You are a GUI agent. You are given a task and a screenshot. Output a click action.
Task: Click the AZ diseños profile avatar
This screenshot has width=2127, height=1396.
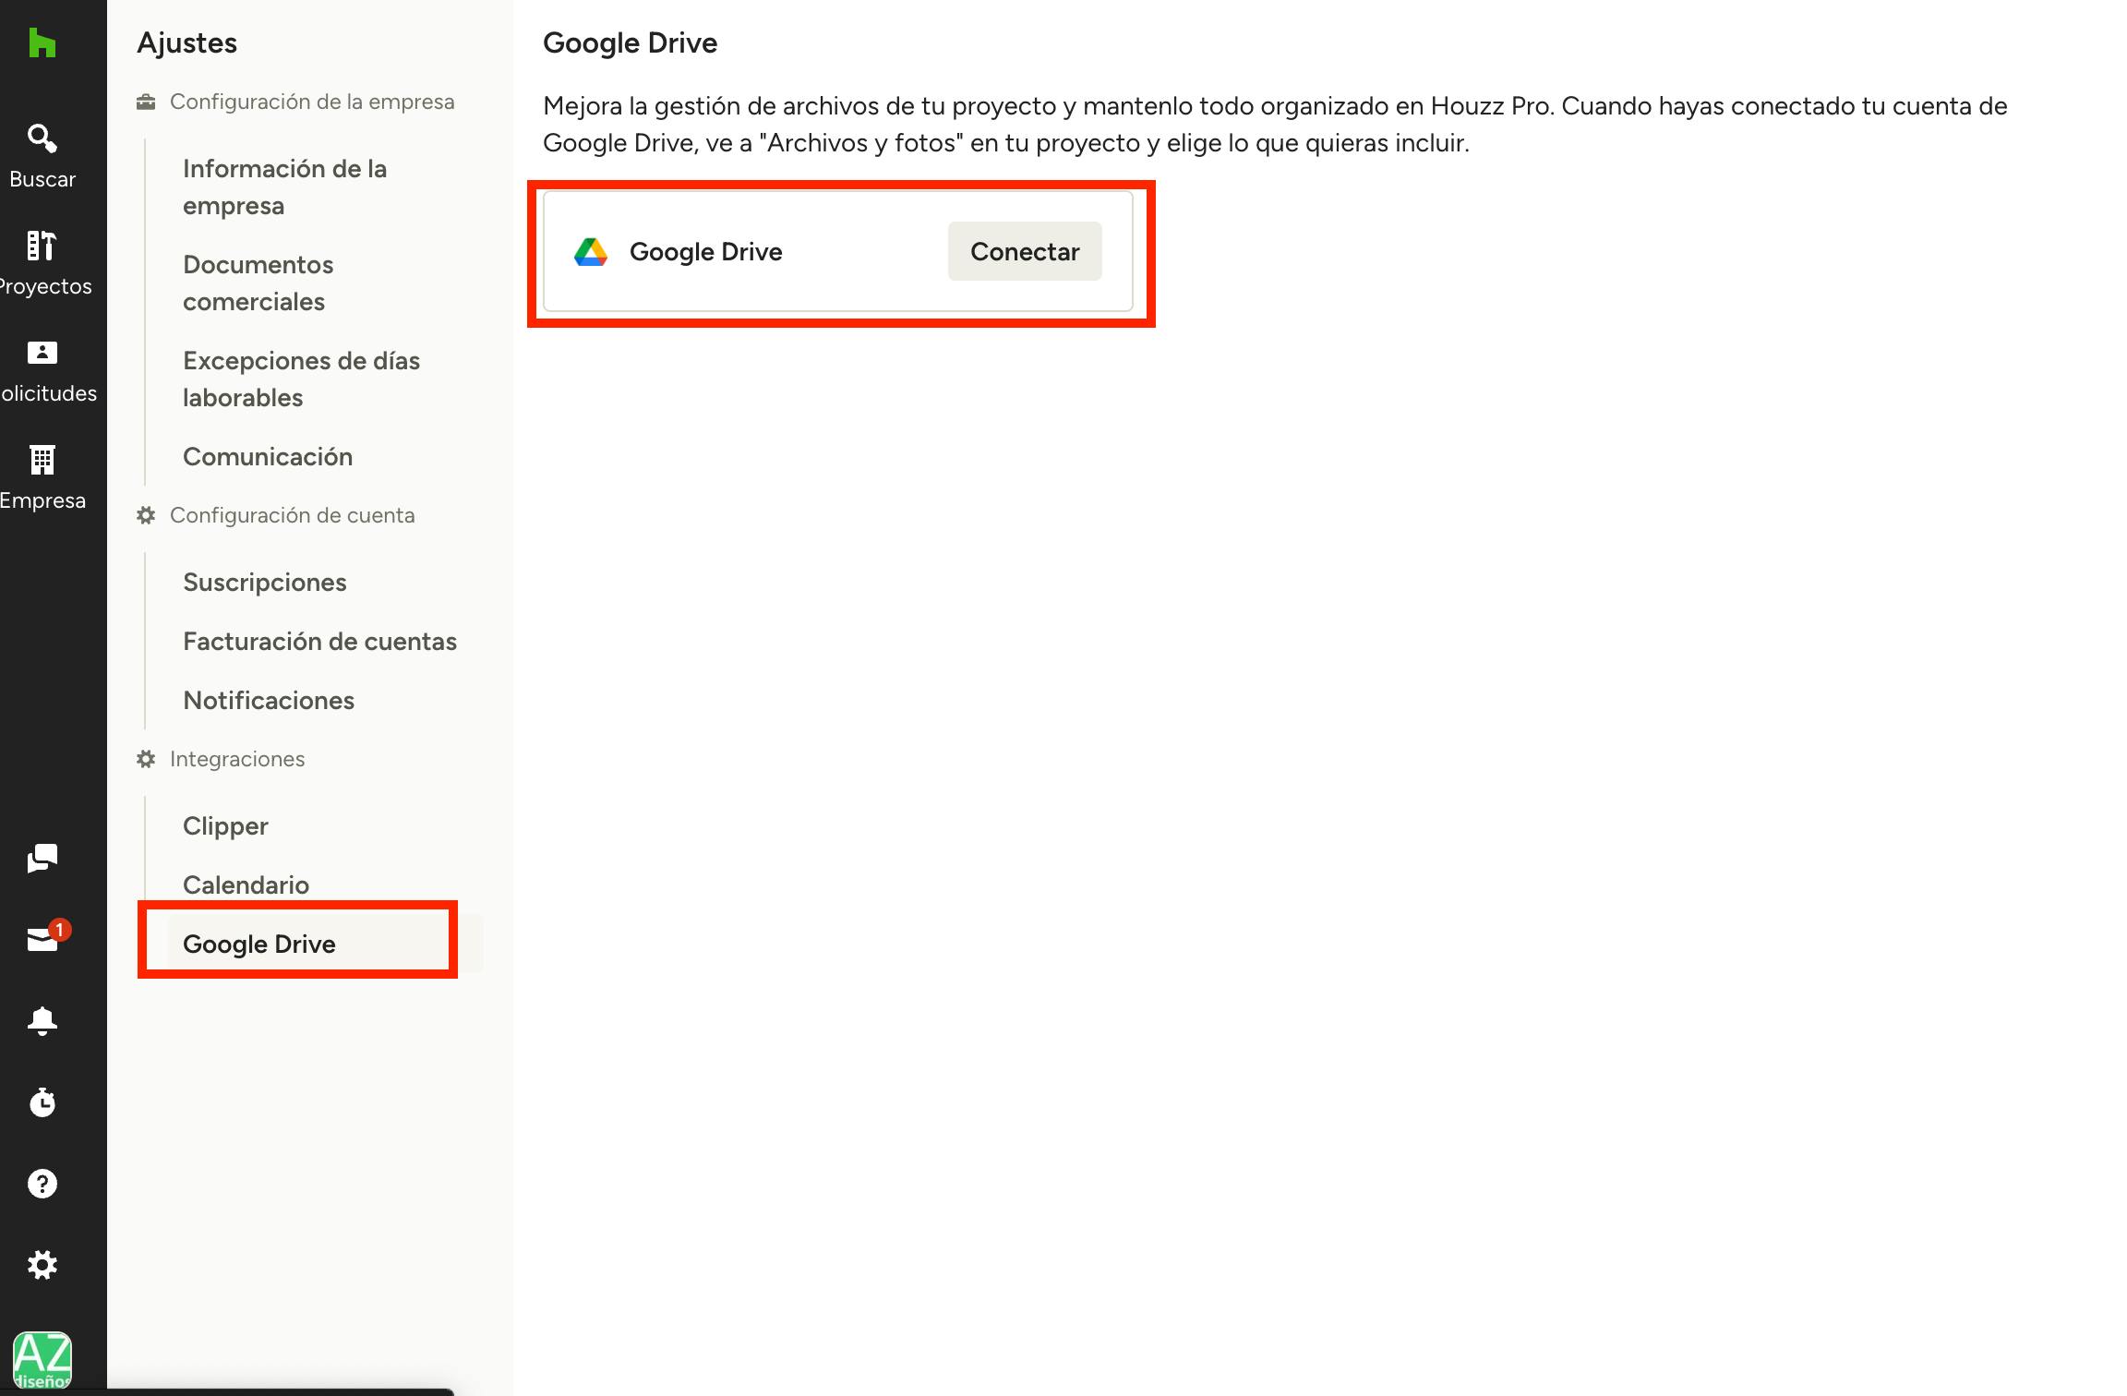point(42,1359)
